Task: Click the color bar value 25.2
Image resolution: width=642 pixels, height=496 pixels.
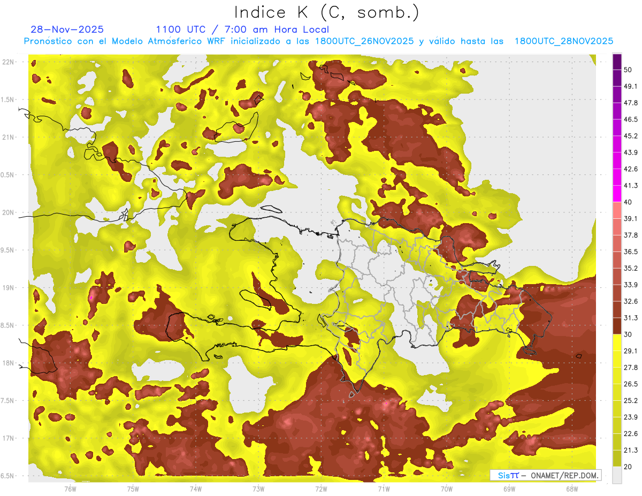Action: 631,401
